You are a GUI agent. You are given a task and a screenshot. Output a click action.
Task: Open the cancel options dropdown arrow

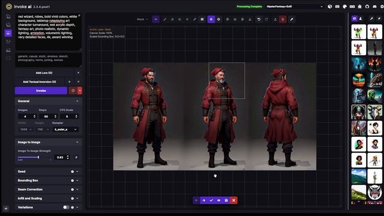(80, 91)
